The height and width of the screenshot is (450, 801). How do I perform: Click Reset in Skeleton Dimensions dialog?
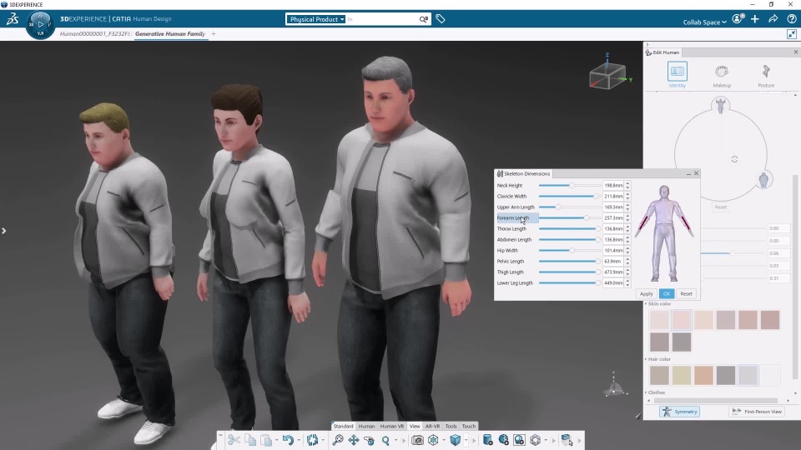[686, 294]
